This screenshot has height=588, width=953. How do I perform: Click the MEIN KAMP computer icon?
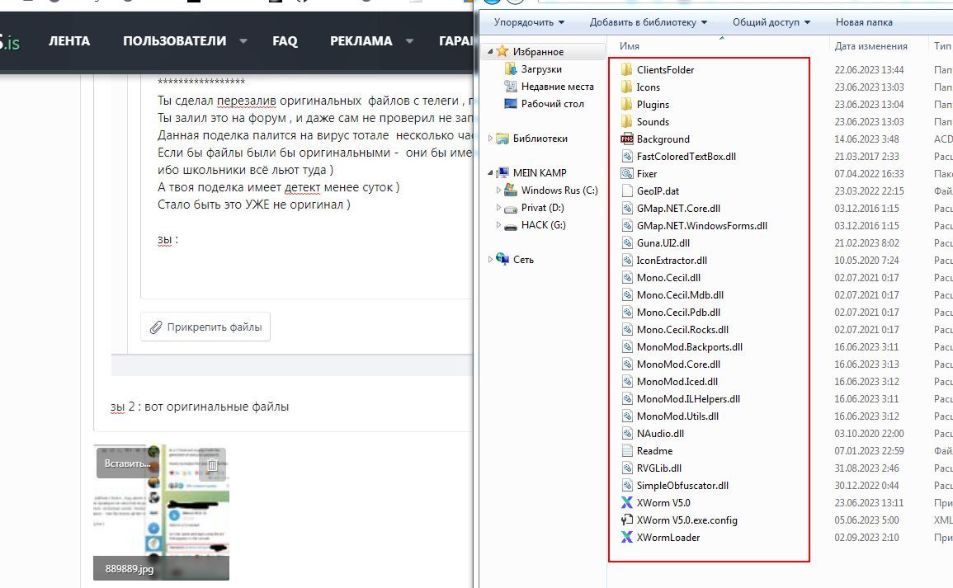[x=502, y=173]
